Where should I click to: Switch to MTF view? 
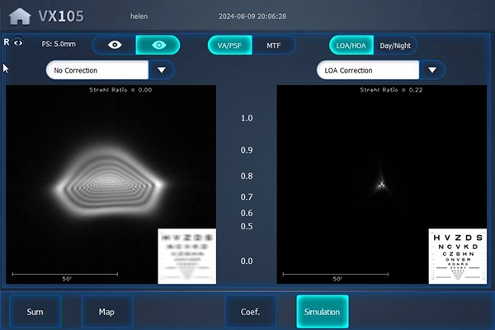pyautogui.click(x=273, y=45)
